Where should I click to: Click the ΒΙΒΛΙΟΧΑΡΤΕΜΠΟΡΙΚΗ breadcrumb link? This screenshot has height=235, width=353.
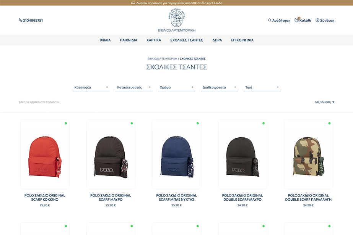coord(162,59)
